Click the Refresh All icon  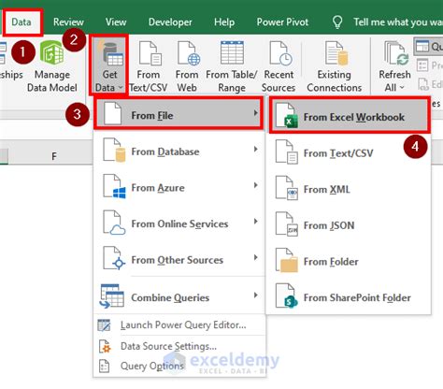click(395, 54)
